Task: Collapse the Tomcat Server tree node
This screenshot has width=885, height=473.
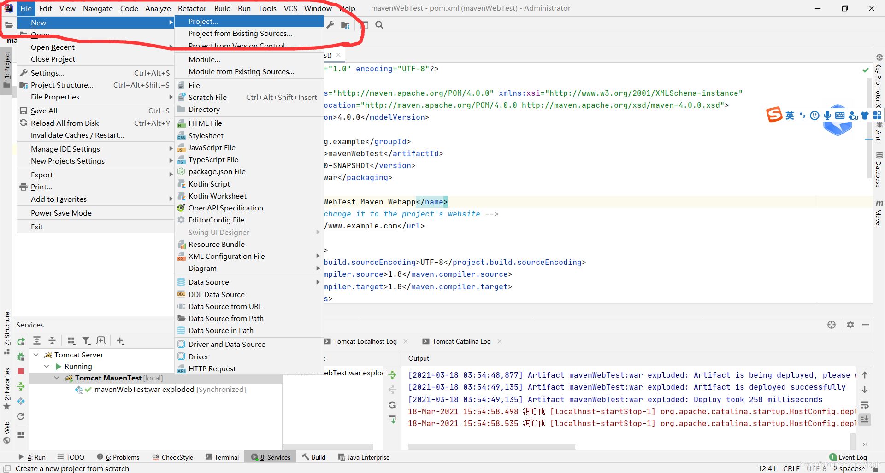Action: (x=36, y=355)
